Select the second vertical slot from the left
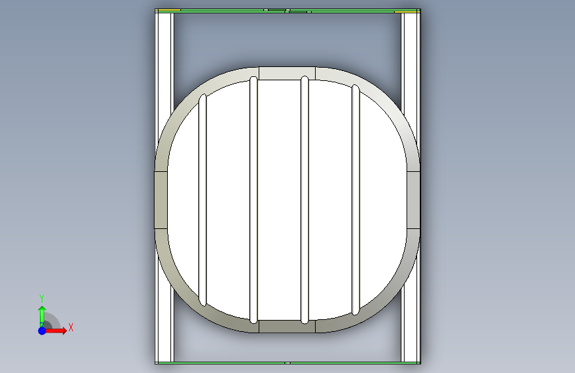The height and width of the screenshot is (373, 575). click(253, 200)
